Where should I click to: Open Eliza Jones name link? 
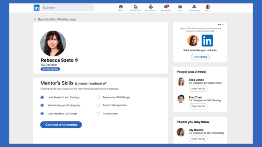coord(196,80)
